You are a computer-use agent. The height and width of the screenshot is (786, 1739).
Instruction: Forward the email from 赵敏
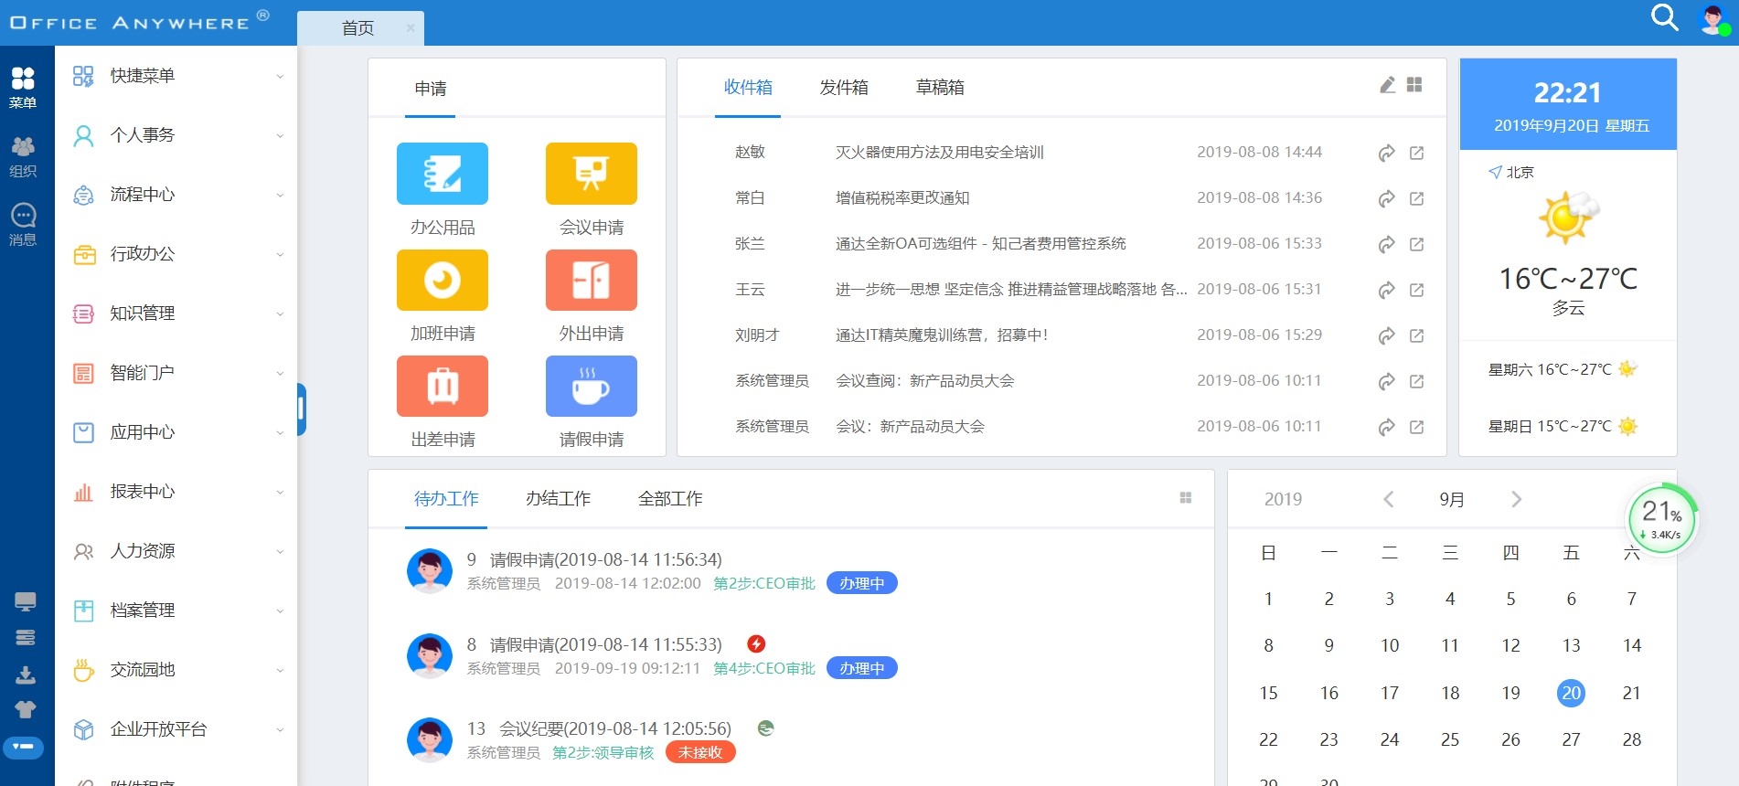coord(1386,153)
